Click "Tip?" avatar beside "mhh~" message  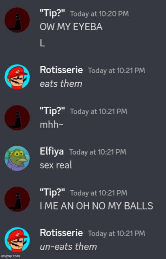(17, 118)
